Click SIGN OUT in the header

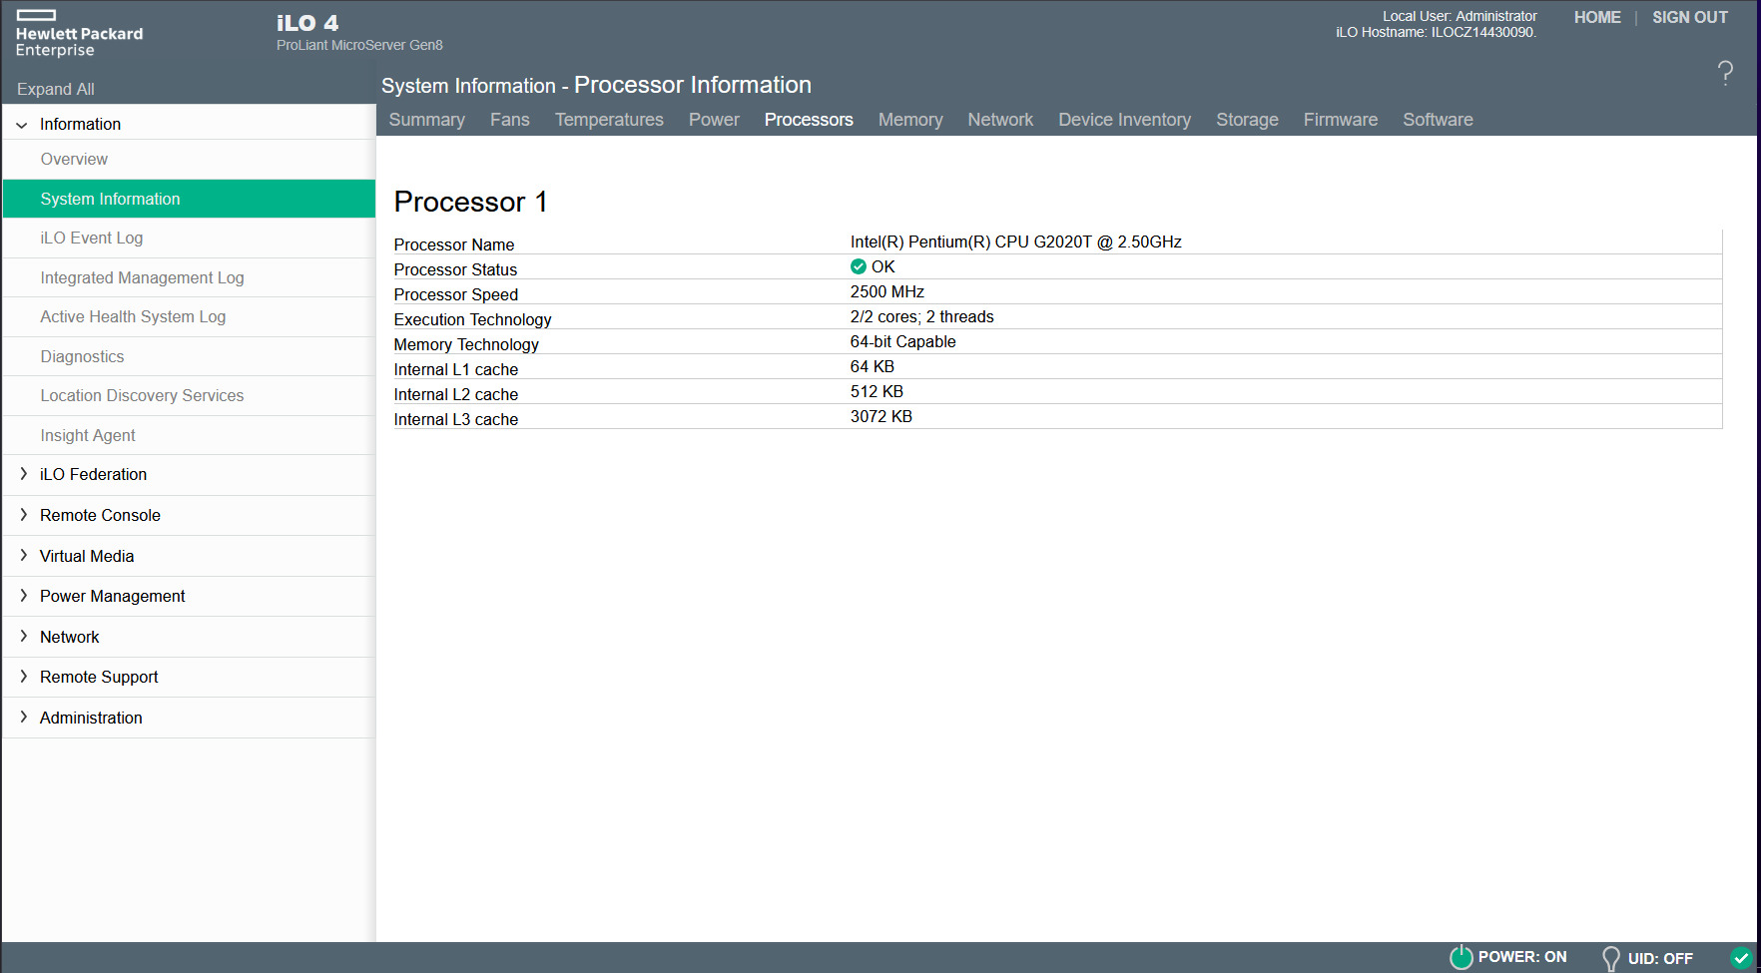click(x=1690, y=17)
